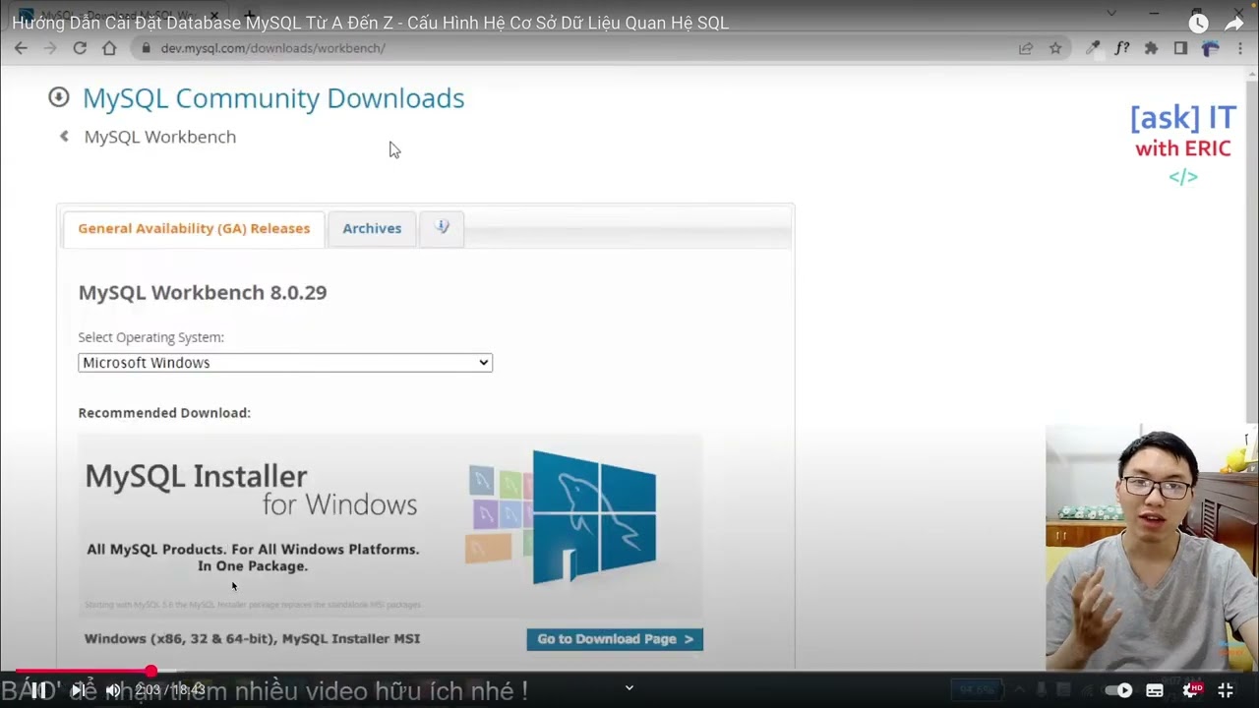Switch to the Archives tab
This screenshot has height=708, width=1259.
pos(372,228)
